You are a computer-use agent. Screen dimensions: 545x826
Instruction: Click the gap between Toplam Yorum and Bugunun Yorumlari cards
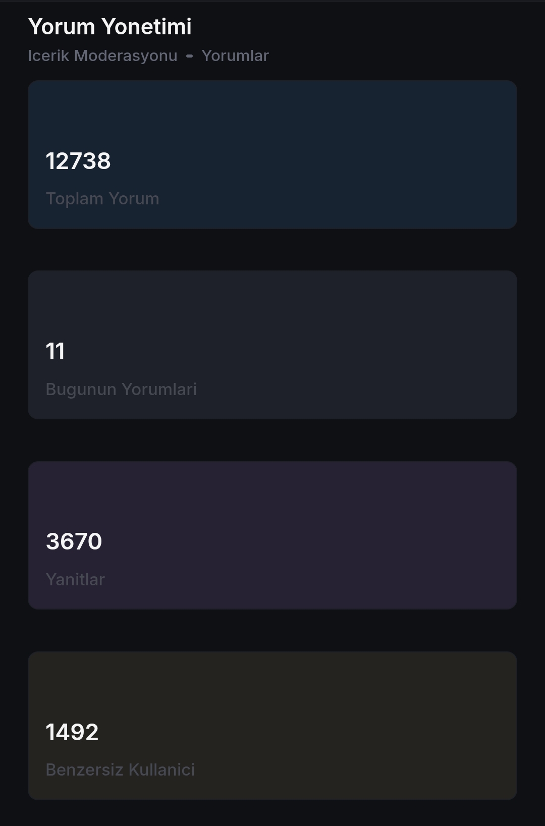tap(272, 250)
